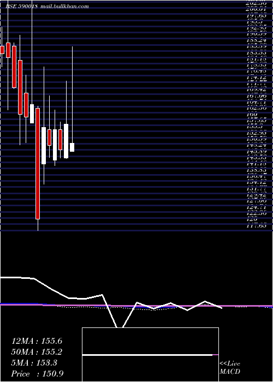
Task: Click the Price : 150.9 value
Action: (x=37, y=374)
